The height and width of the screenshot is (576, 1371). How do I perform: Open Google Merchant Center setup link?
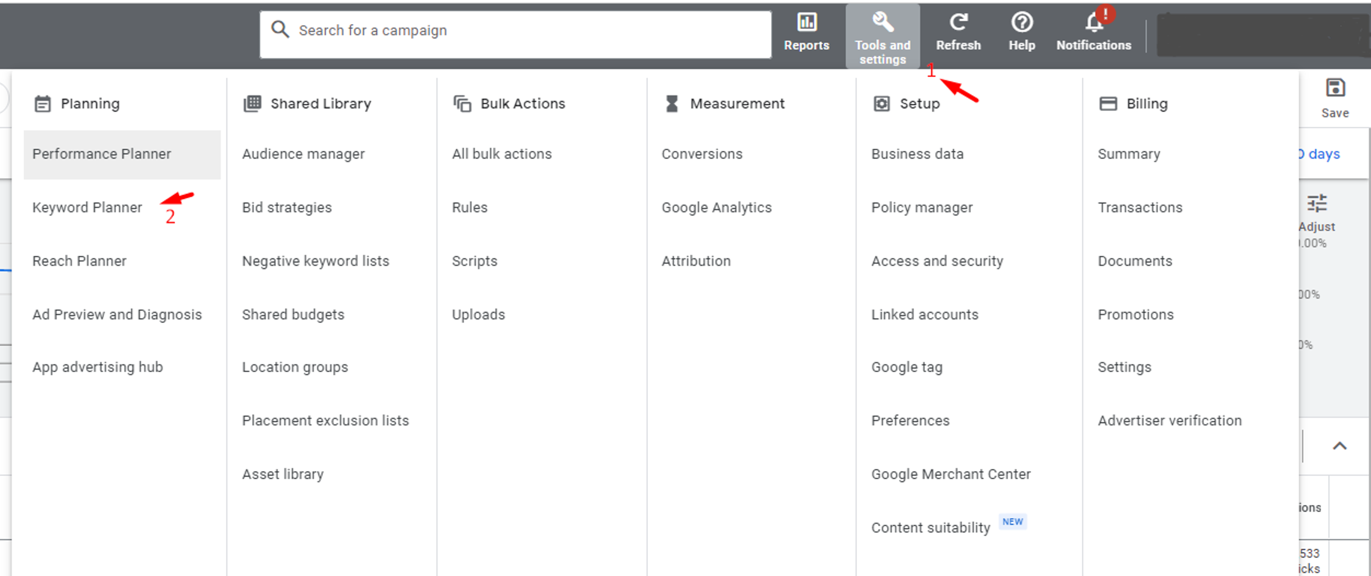pyautogui.click(x=951, y=474)
